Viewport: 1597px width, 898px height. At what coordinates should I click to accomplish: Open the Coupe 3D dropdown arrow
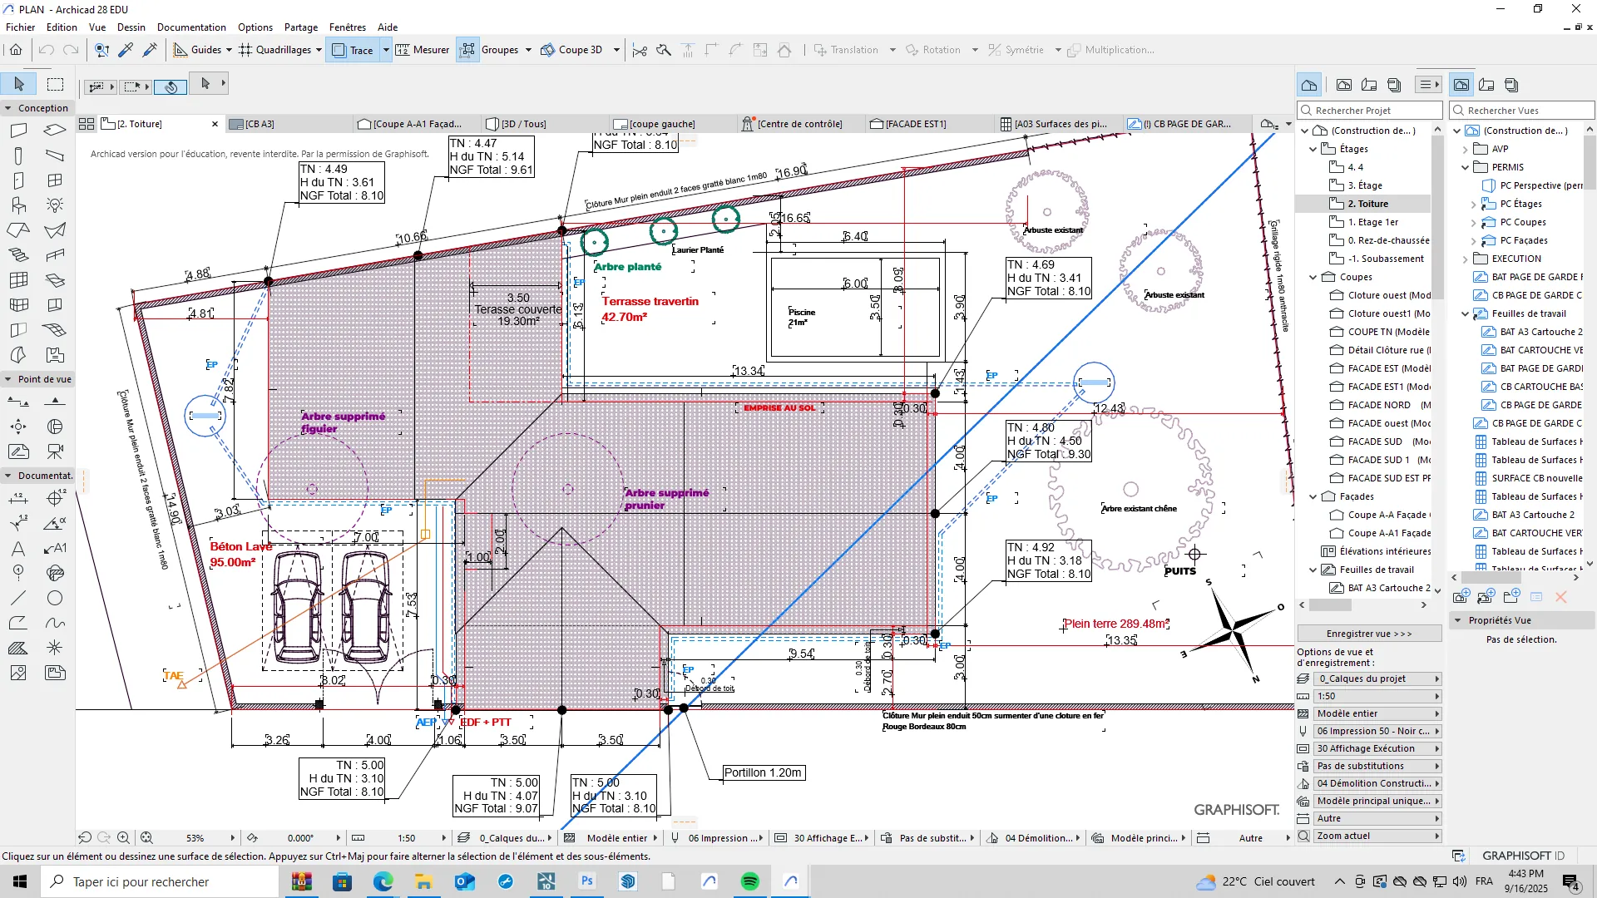click(x=616, y=50)
